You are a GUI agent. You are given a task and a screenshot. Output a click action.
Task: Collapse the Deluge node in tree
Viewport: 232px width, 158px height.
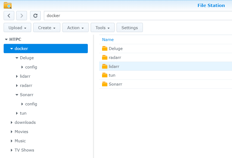17,58
